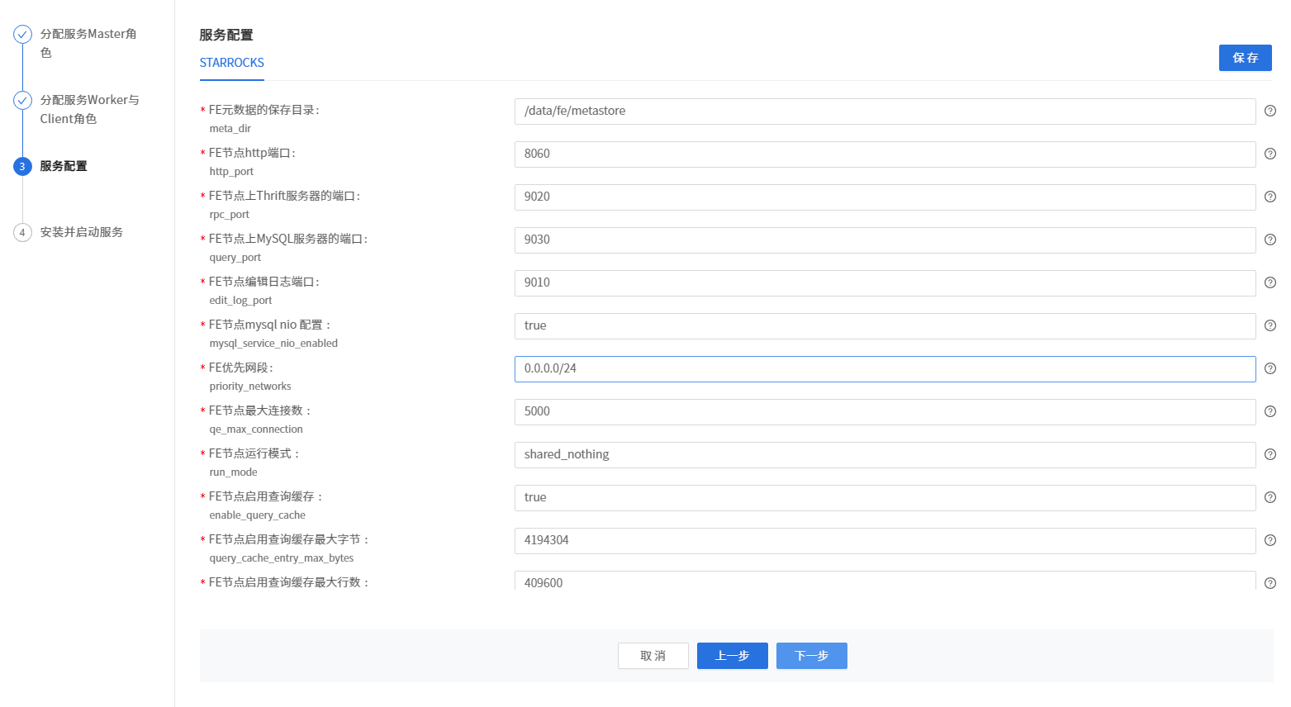Click help icon beside the 409600 value field
This screenshot has width=1291, height=707.
pyautogui.click(x=1270, y=583)
